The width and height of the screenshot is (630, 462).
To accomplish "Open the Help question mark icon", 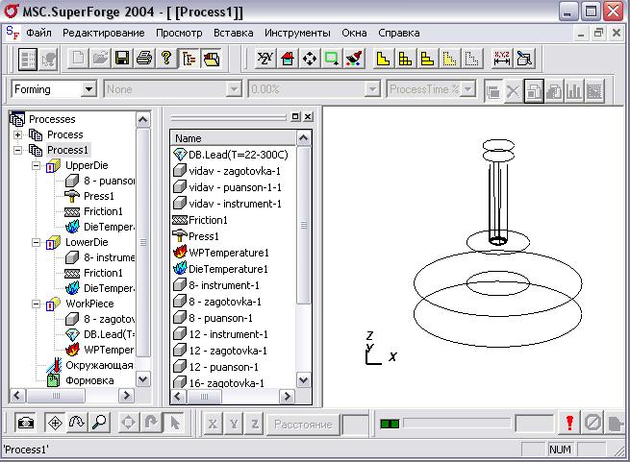I will tap(166, 59).
